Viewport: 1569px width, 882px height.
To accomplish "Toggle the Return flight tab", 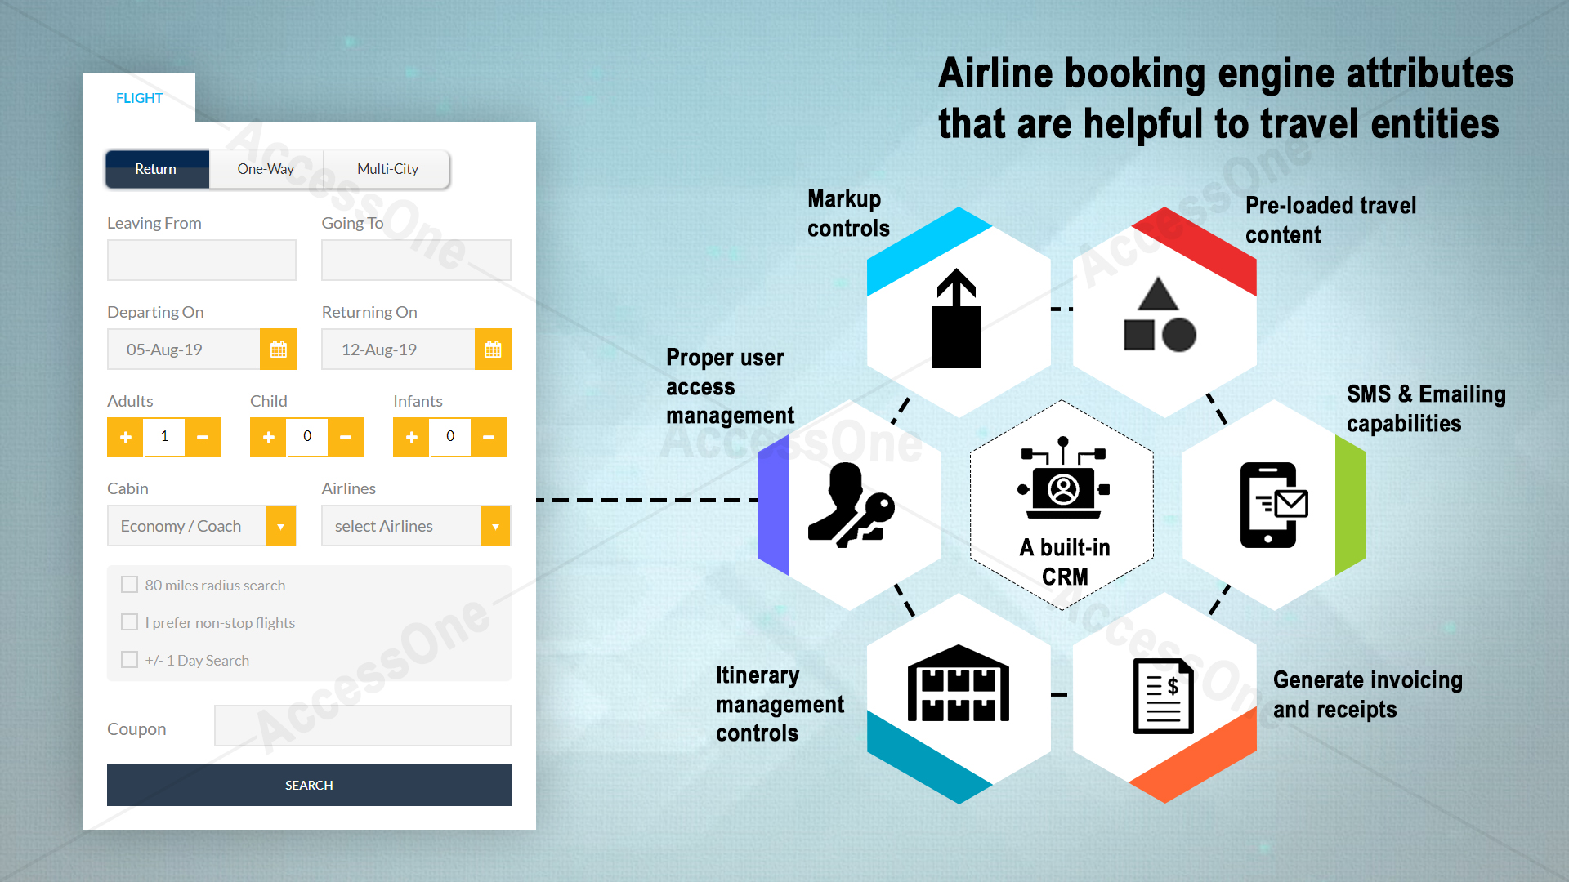I will [154, 168].
